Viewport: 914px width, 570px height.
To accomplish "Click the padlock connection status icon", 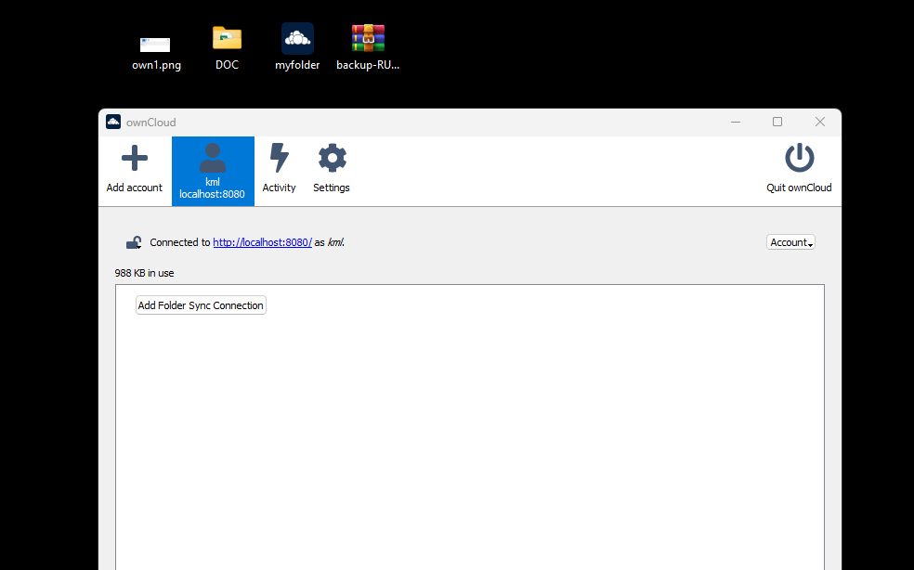I will point(133,241).
